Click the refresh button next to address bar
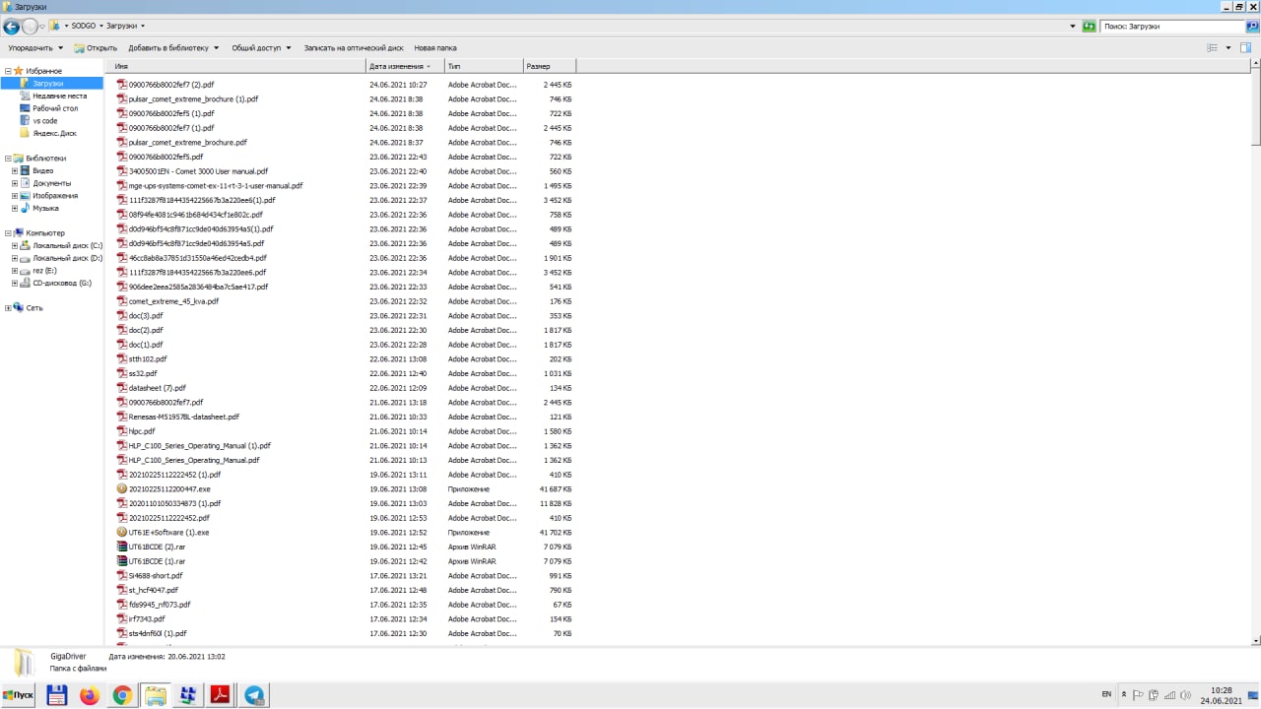The height and width of the screenshot is (709, 1261). coord(1089,26)
